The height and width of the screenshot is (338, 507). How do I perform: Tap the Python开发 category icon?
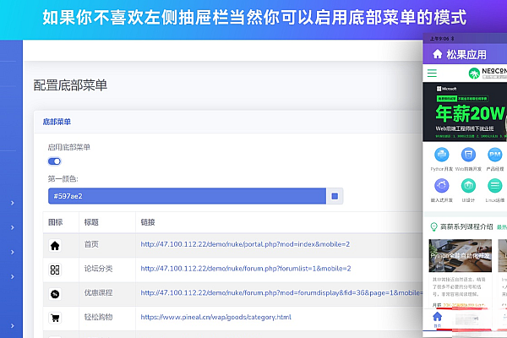(x=442, y=155)
